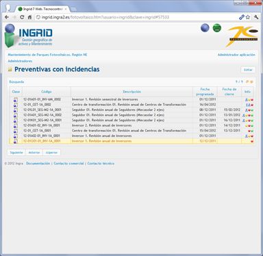Click the 9 / 9 record counter
Viewport: 263px width, 256px height.
(239, 81)
